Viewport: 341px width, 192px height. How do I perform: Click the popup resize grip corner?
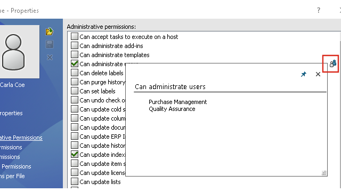coord(324,173)
